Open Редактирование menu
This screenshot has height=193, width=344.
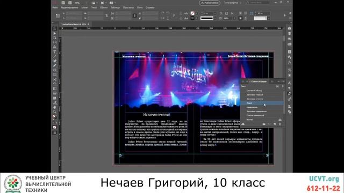coord(69,8)
